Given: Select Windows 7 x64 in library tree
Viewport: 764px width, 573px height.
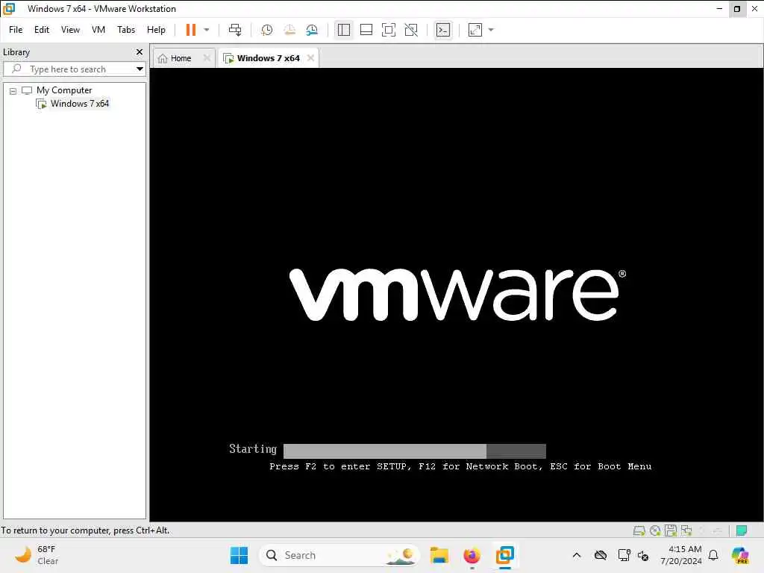Looking at the screenshot, I should tap(79, 103).
